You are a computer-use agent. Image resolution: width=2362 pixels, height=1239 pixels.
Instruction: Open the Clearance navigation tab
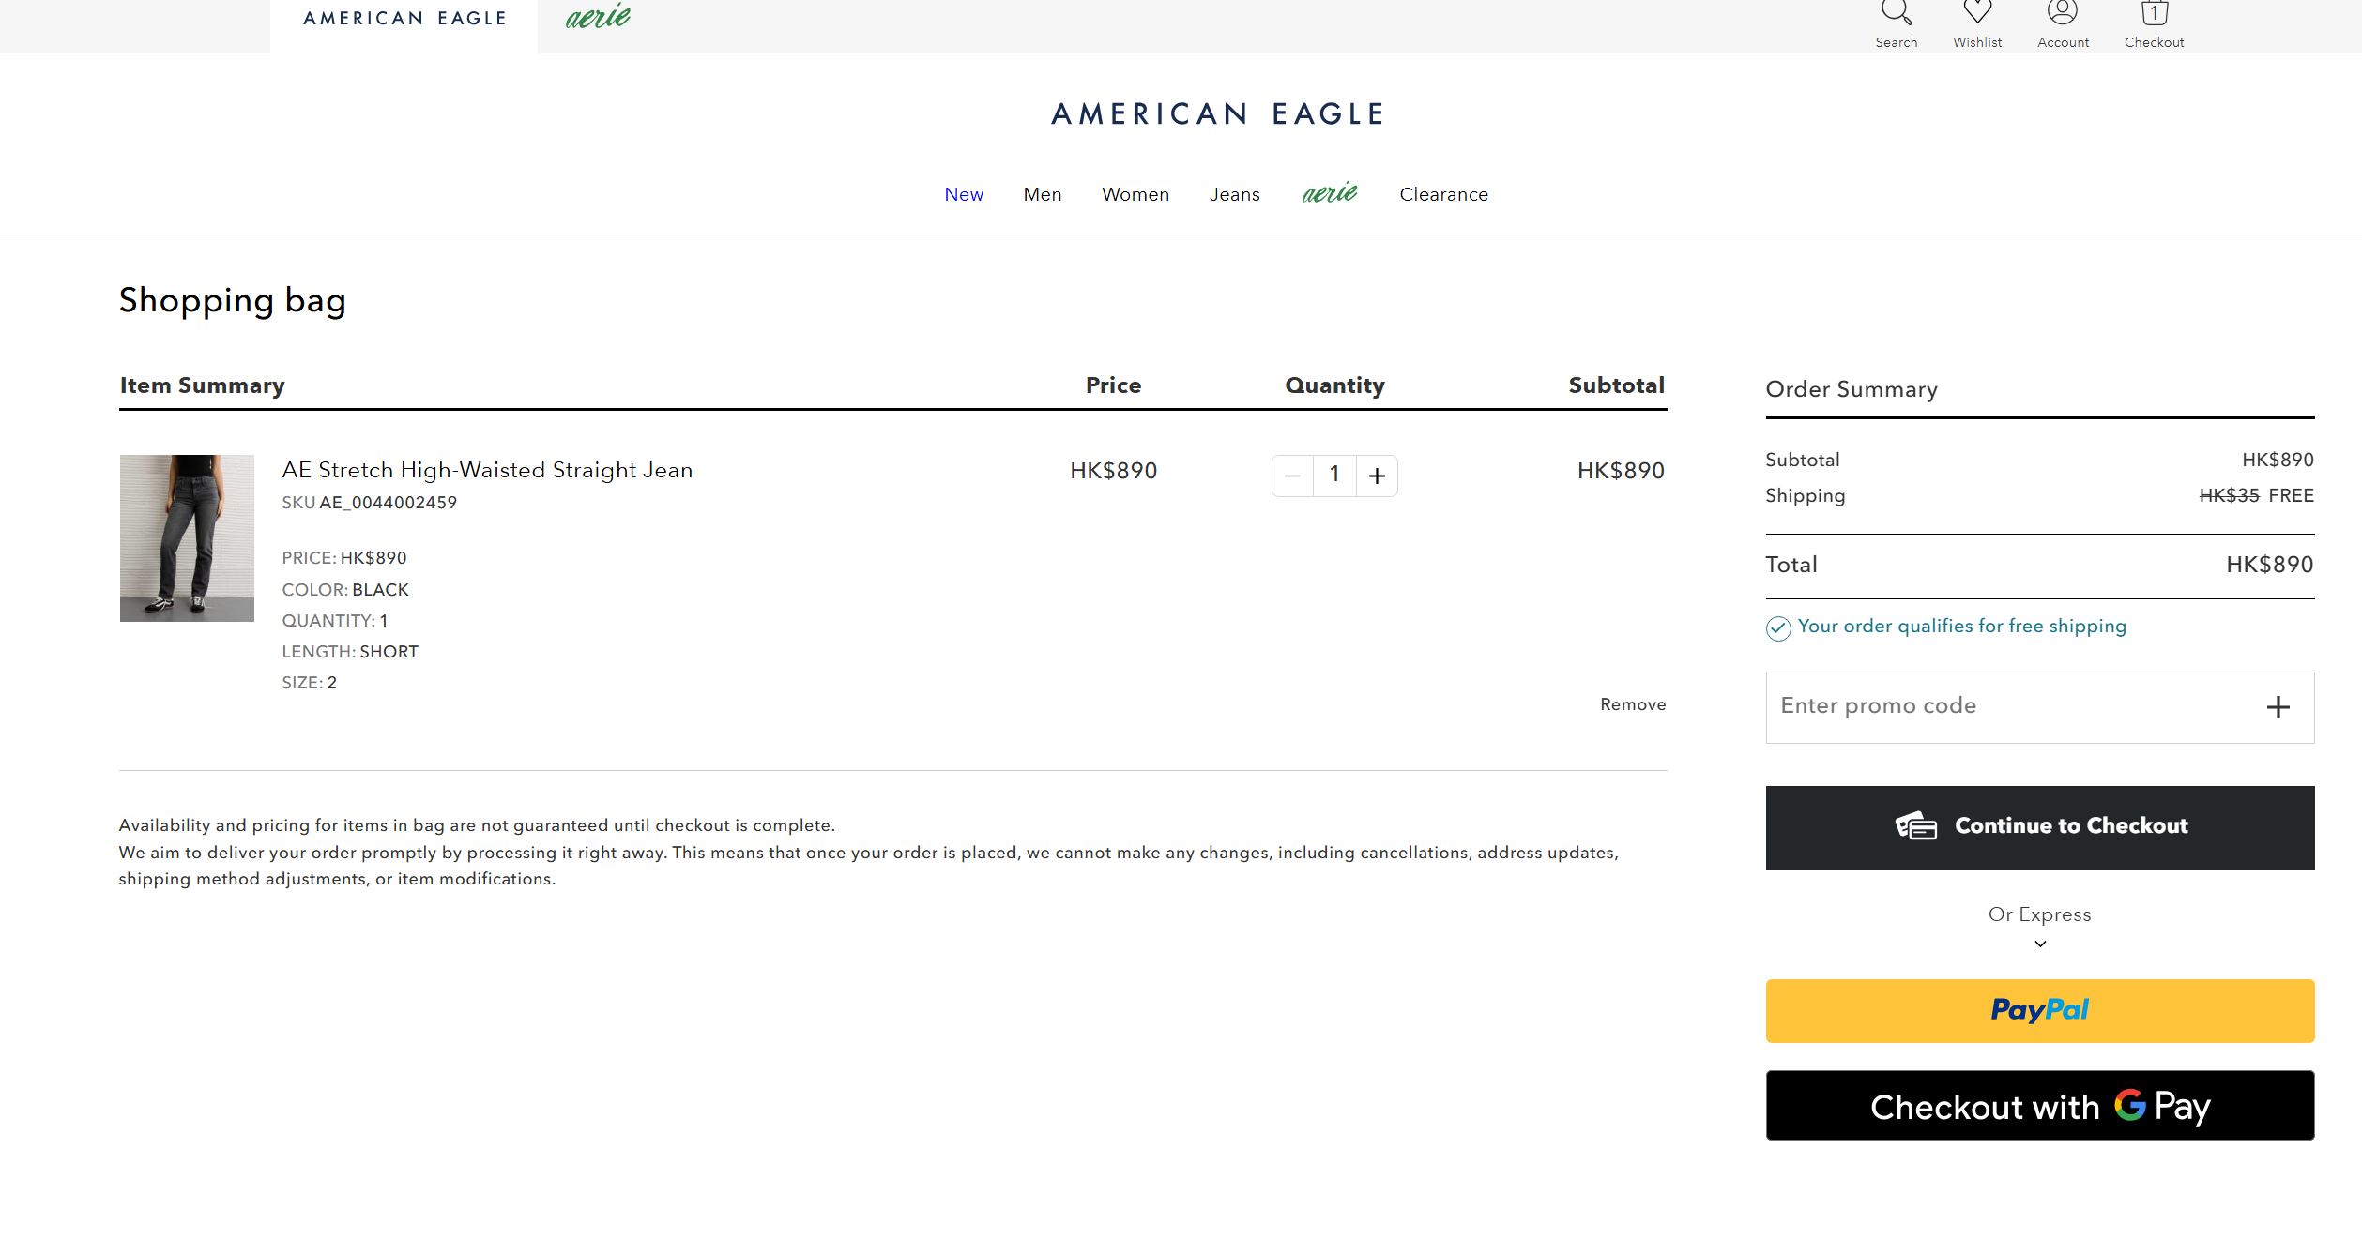(1443, 194)
